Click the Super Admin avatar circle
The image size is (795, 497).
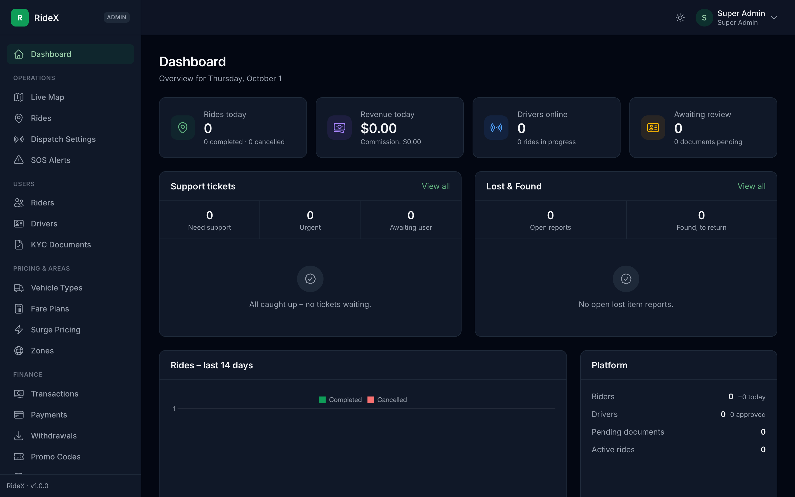(704, 17)
